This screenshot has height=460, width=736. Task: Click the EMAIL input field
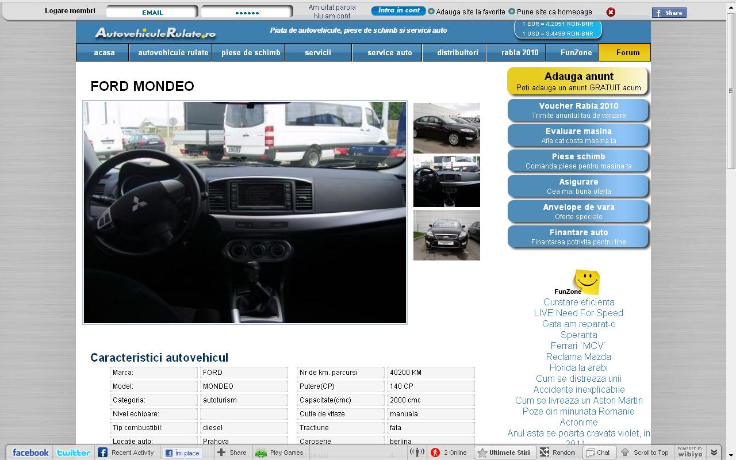[x=152, y=12]
